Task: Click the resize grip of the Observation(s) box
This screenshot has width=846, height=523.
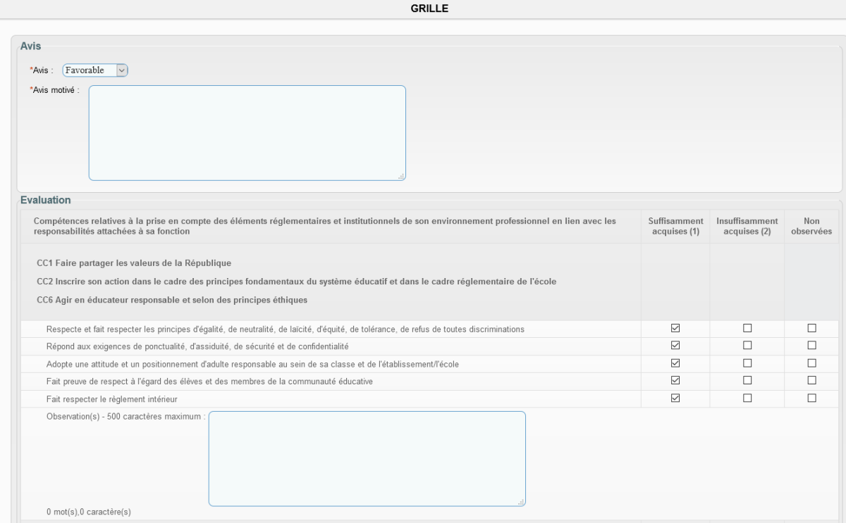Action: (x=522, y=502)
